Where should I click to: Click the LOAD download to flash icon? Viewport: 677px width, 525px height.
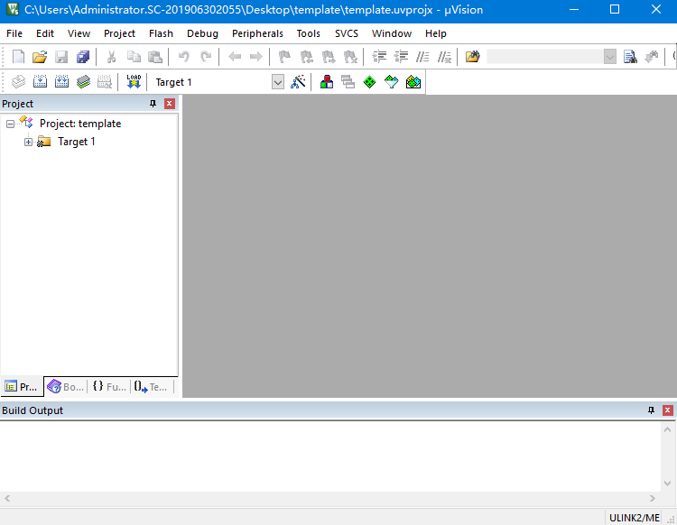click(134, 81)
